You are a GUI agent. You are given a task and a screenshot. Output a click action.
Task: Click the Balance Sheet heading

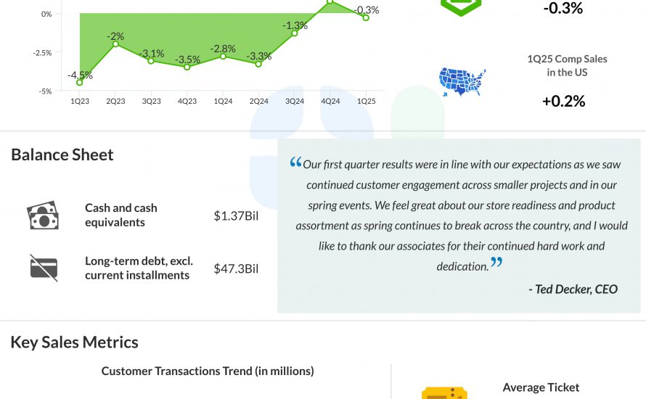click(x=62, y=155)
